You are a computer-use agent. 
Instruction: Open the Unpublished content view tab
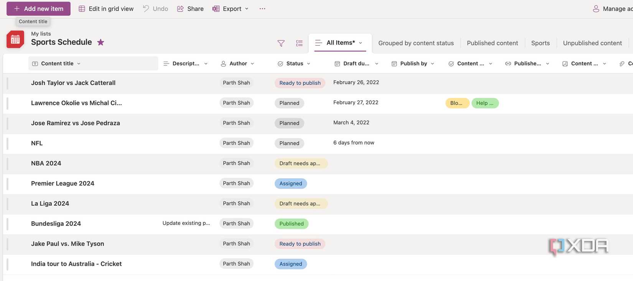[x=592, y=43]
